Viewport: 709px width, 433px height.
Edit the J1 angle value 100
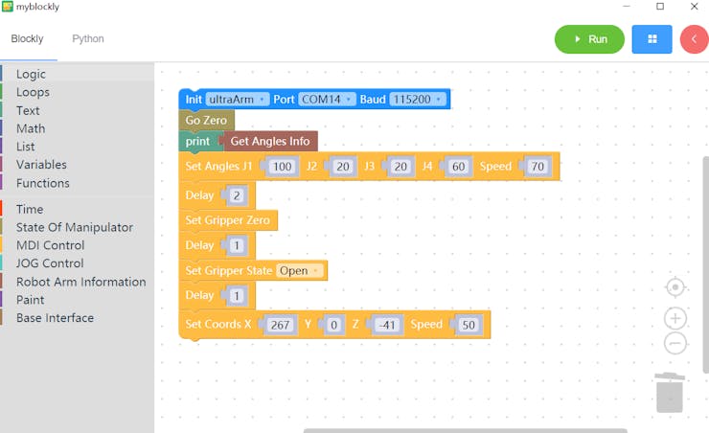click(282, 167)
